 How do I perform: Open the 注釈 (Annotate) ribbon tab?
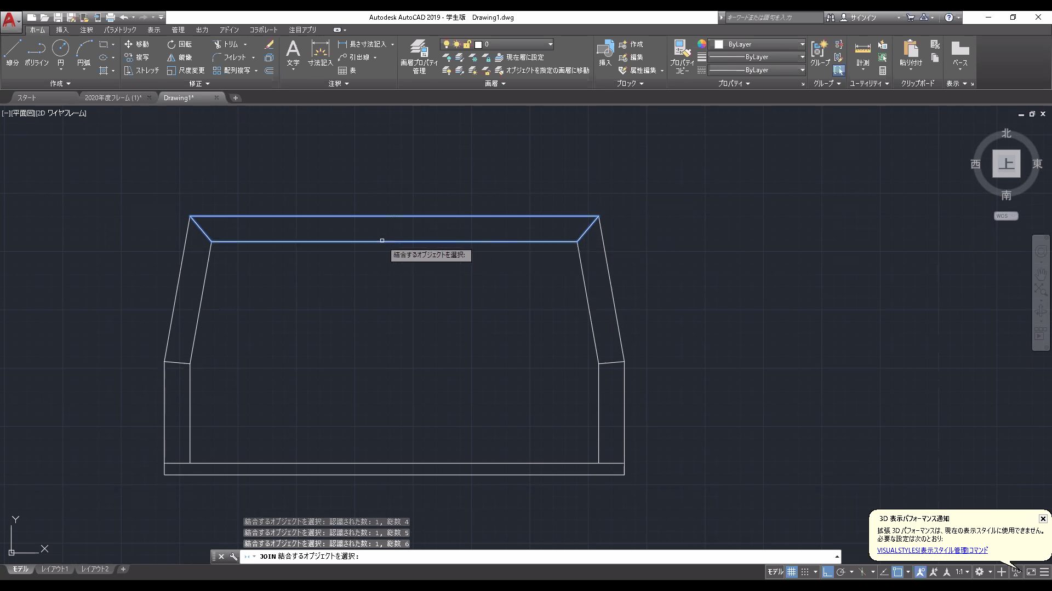87,30
